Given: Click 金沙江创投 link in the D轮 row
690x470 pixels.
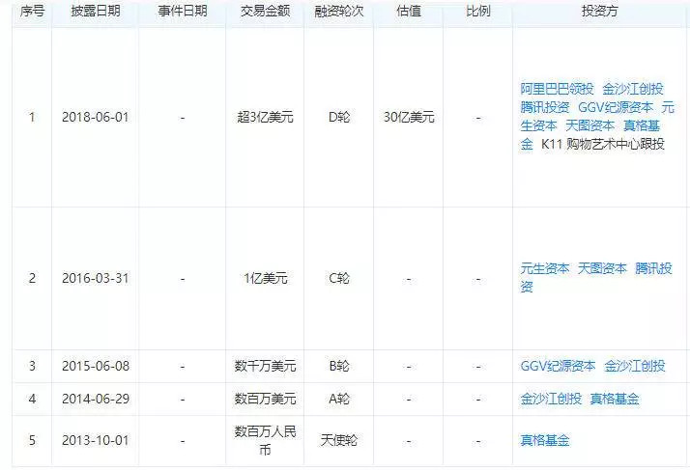Looking at the screenshot, I should click(633, 89).
